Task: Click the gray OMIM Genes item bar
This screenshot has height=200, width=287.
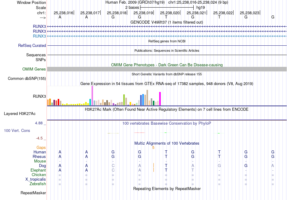Action: (x=167, y=69)
